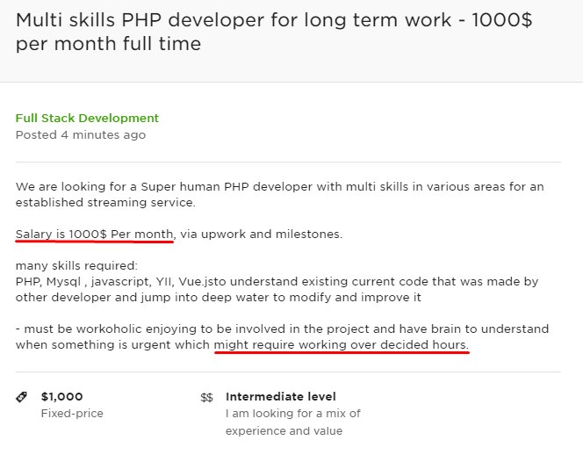Click the 'Intermediate level' label
The height and width of the screenshot is (455, 583).
[x=281, y=397]
